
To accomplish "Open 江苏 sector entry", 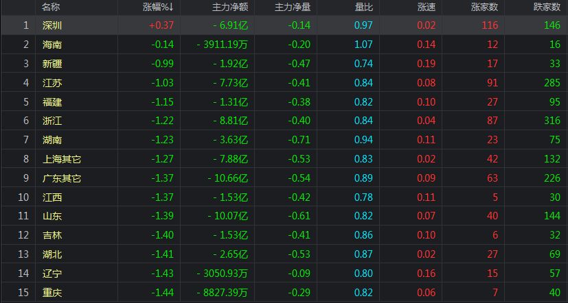I will [52, 83].
